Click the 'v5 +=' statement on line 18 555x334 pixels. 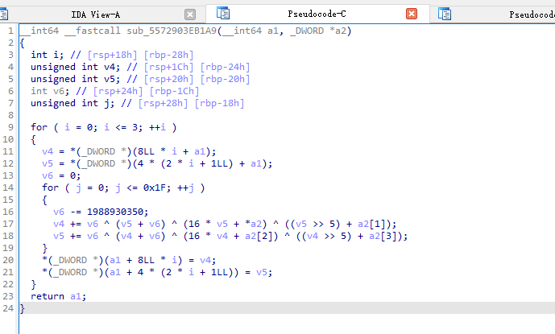point(230,236)
